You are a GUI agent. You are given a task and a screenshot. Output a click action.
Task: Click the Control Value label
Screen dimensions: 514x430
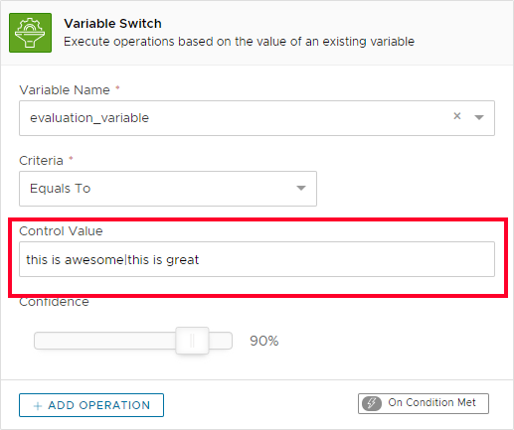point(61,231)
